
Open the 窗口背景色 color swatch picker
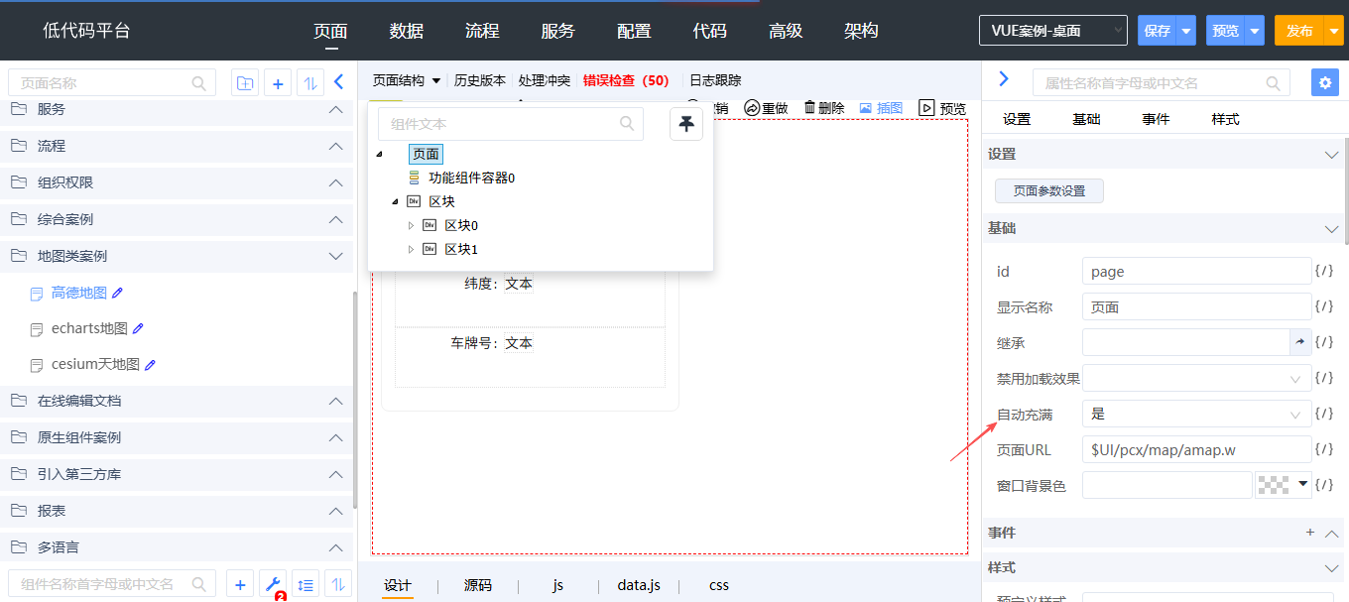point(1283,485)
